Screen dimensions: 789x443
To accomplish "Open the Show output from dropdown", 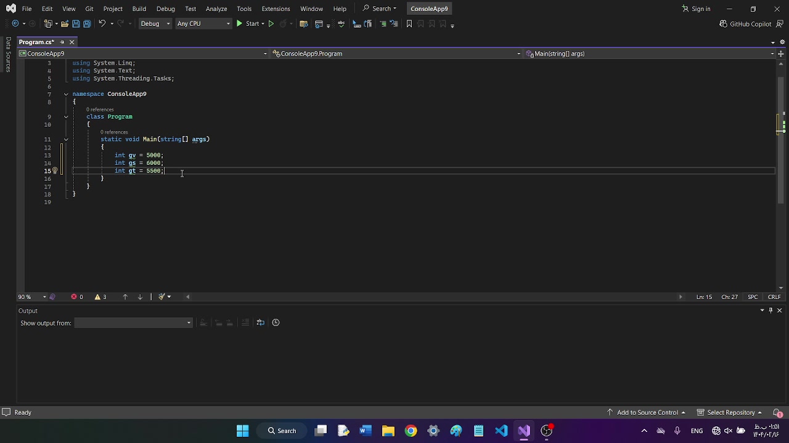I will pyautogui.click(x=133, y=323).
